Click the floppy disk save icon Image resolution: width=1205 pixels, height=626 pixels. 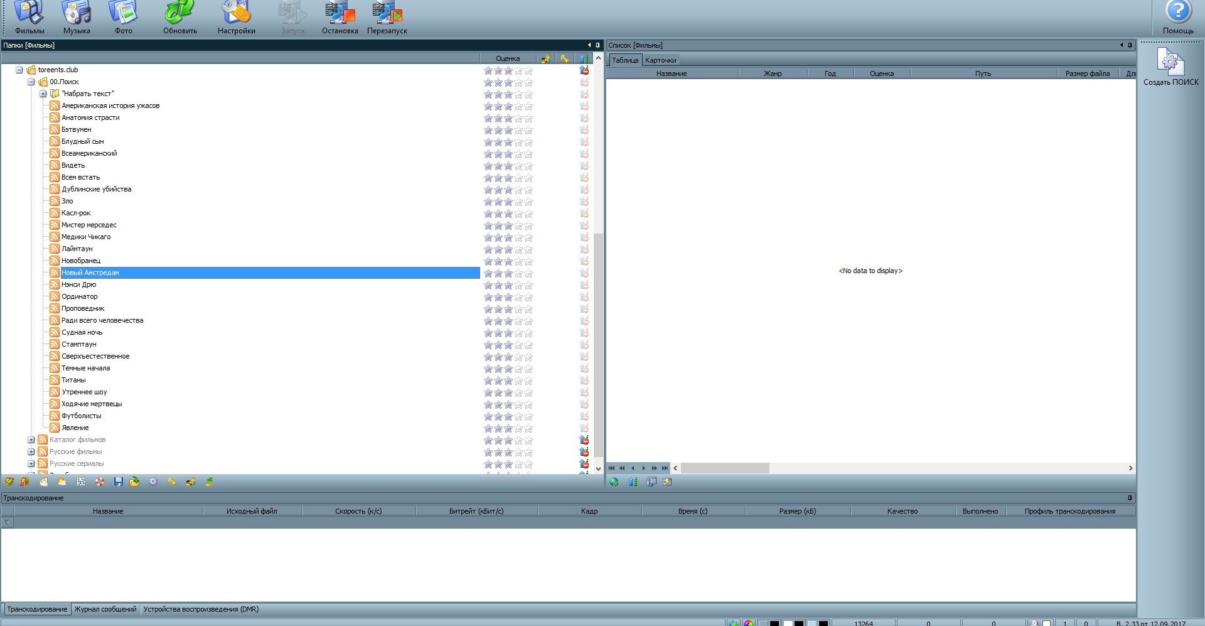pos(118,482)
